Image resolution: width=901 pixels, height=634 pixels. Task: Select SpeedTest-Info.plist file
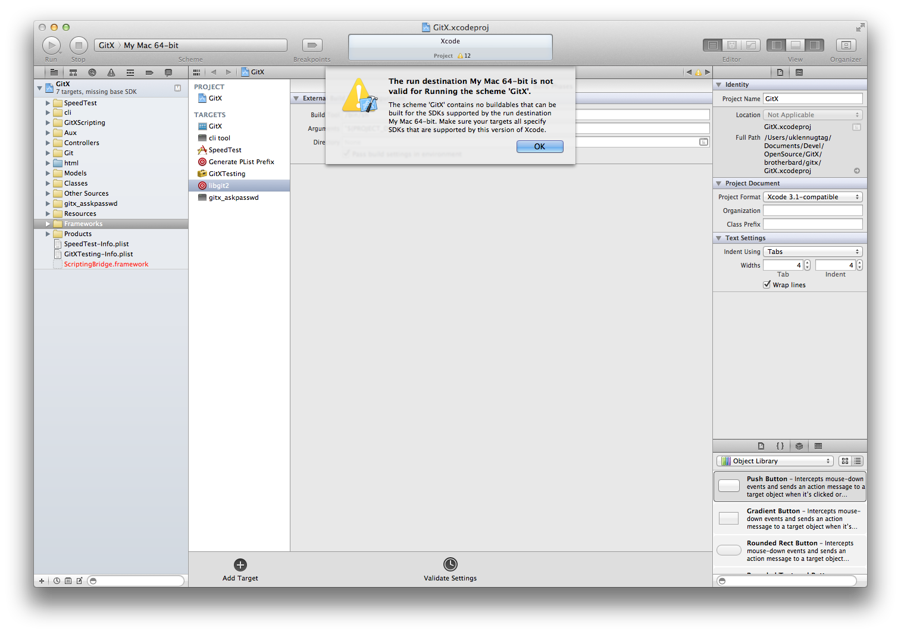tap(96, 244)
